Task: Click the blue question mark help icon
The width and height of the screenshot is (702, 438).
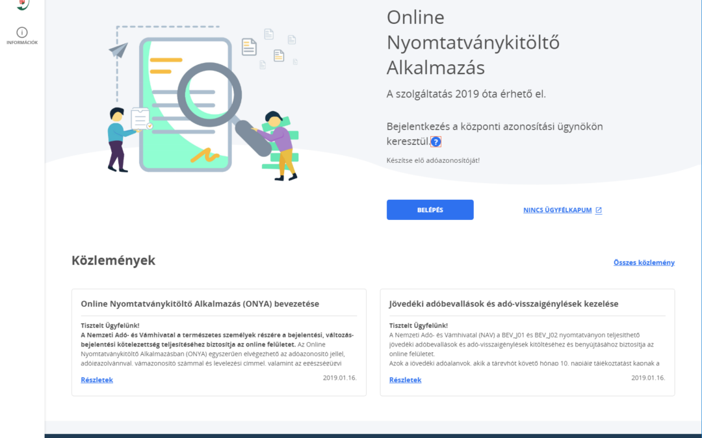Action: pos(435,141)
